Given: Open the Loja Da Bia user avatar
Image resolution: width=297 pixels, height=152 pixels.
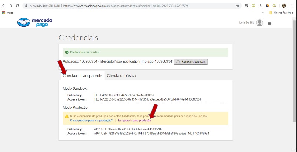Looking at the screenshot, I should click(x=260, y=23).
